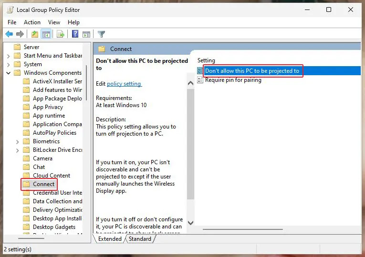The height and width of the screenshot is (257, 365).
Task: Click the Chat folder icon
Action: click(x=26, y=167)
